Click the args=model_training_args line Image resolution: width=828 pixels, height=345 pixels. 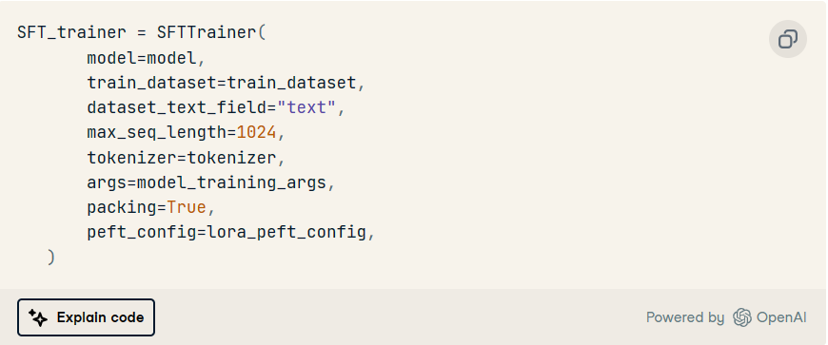pyautogui.click(x=211, y=183)
